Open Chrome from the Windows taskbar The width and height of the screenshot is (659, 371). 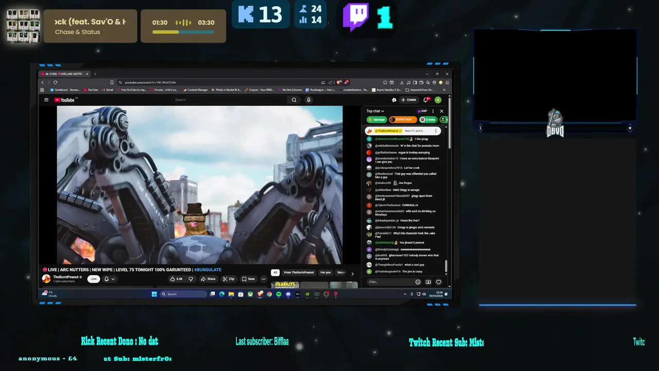tap(269, 294)
